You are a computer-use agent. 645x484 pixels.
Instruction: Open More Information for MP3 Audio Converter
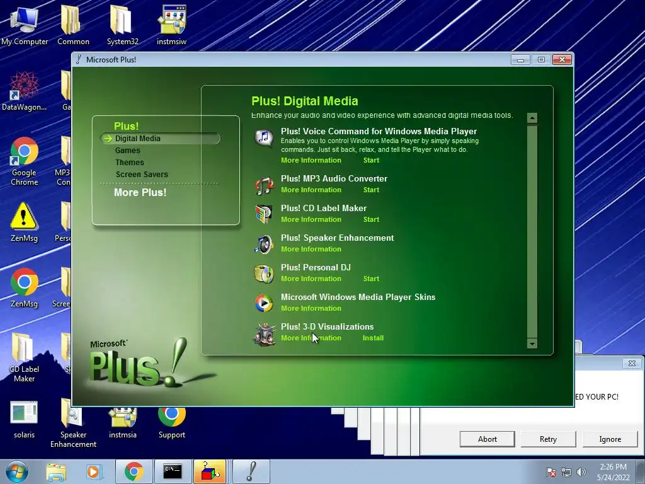311,190
